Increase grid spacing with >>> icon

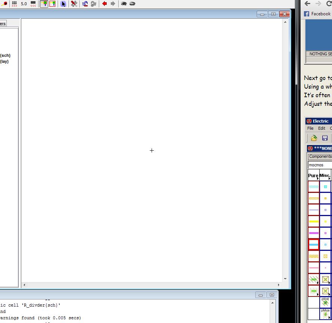14,4
